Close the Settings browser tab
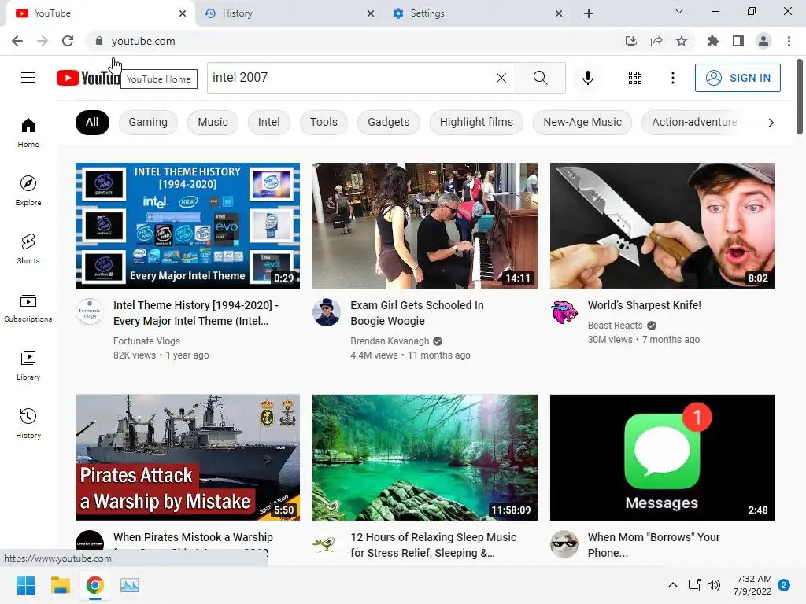The height and width of the screenshot is (604, 806). (x=559, y=13)
